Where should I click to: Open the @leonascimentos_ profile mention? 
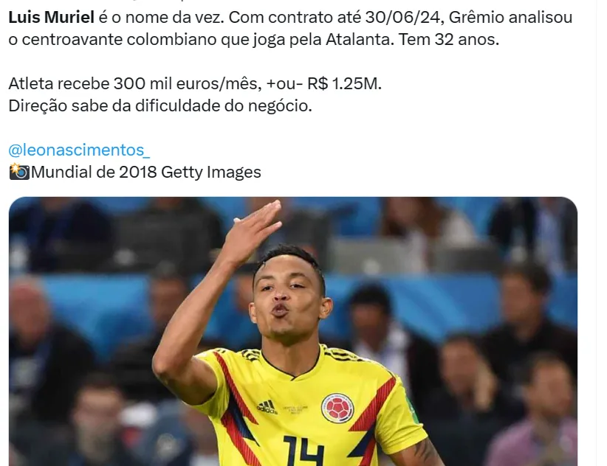pyautogui.click(x=79, y=150)
